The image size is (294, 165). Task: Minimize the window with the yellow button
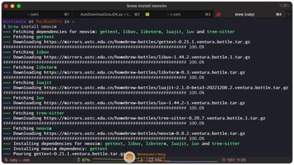point(12,6)
